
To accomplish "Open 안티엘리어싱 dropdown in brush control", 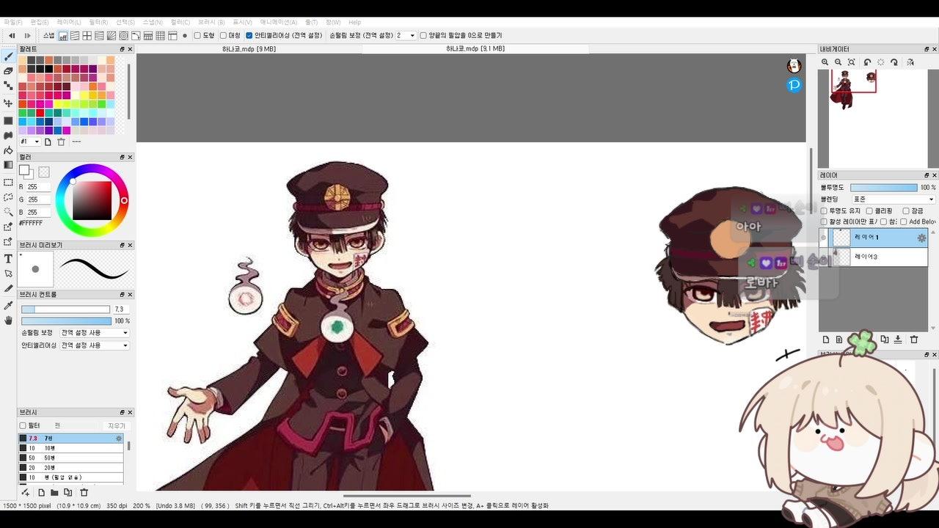I will 95,345.
